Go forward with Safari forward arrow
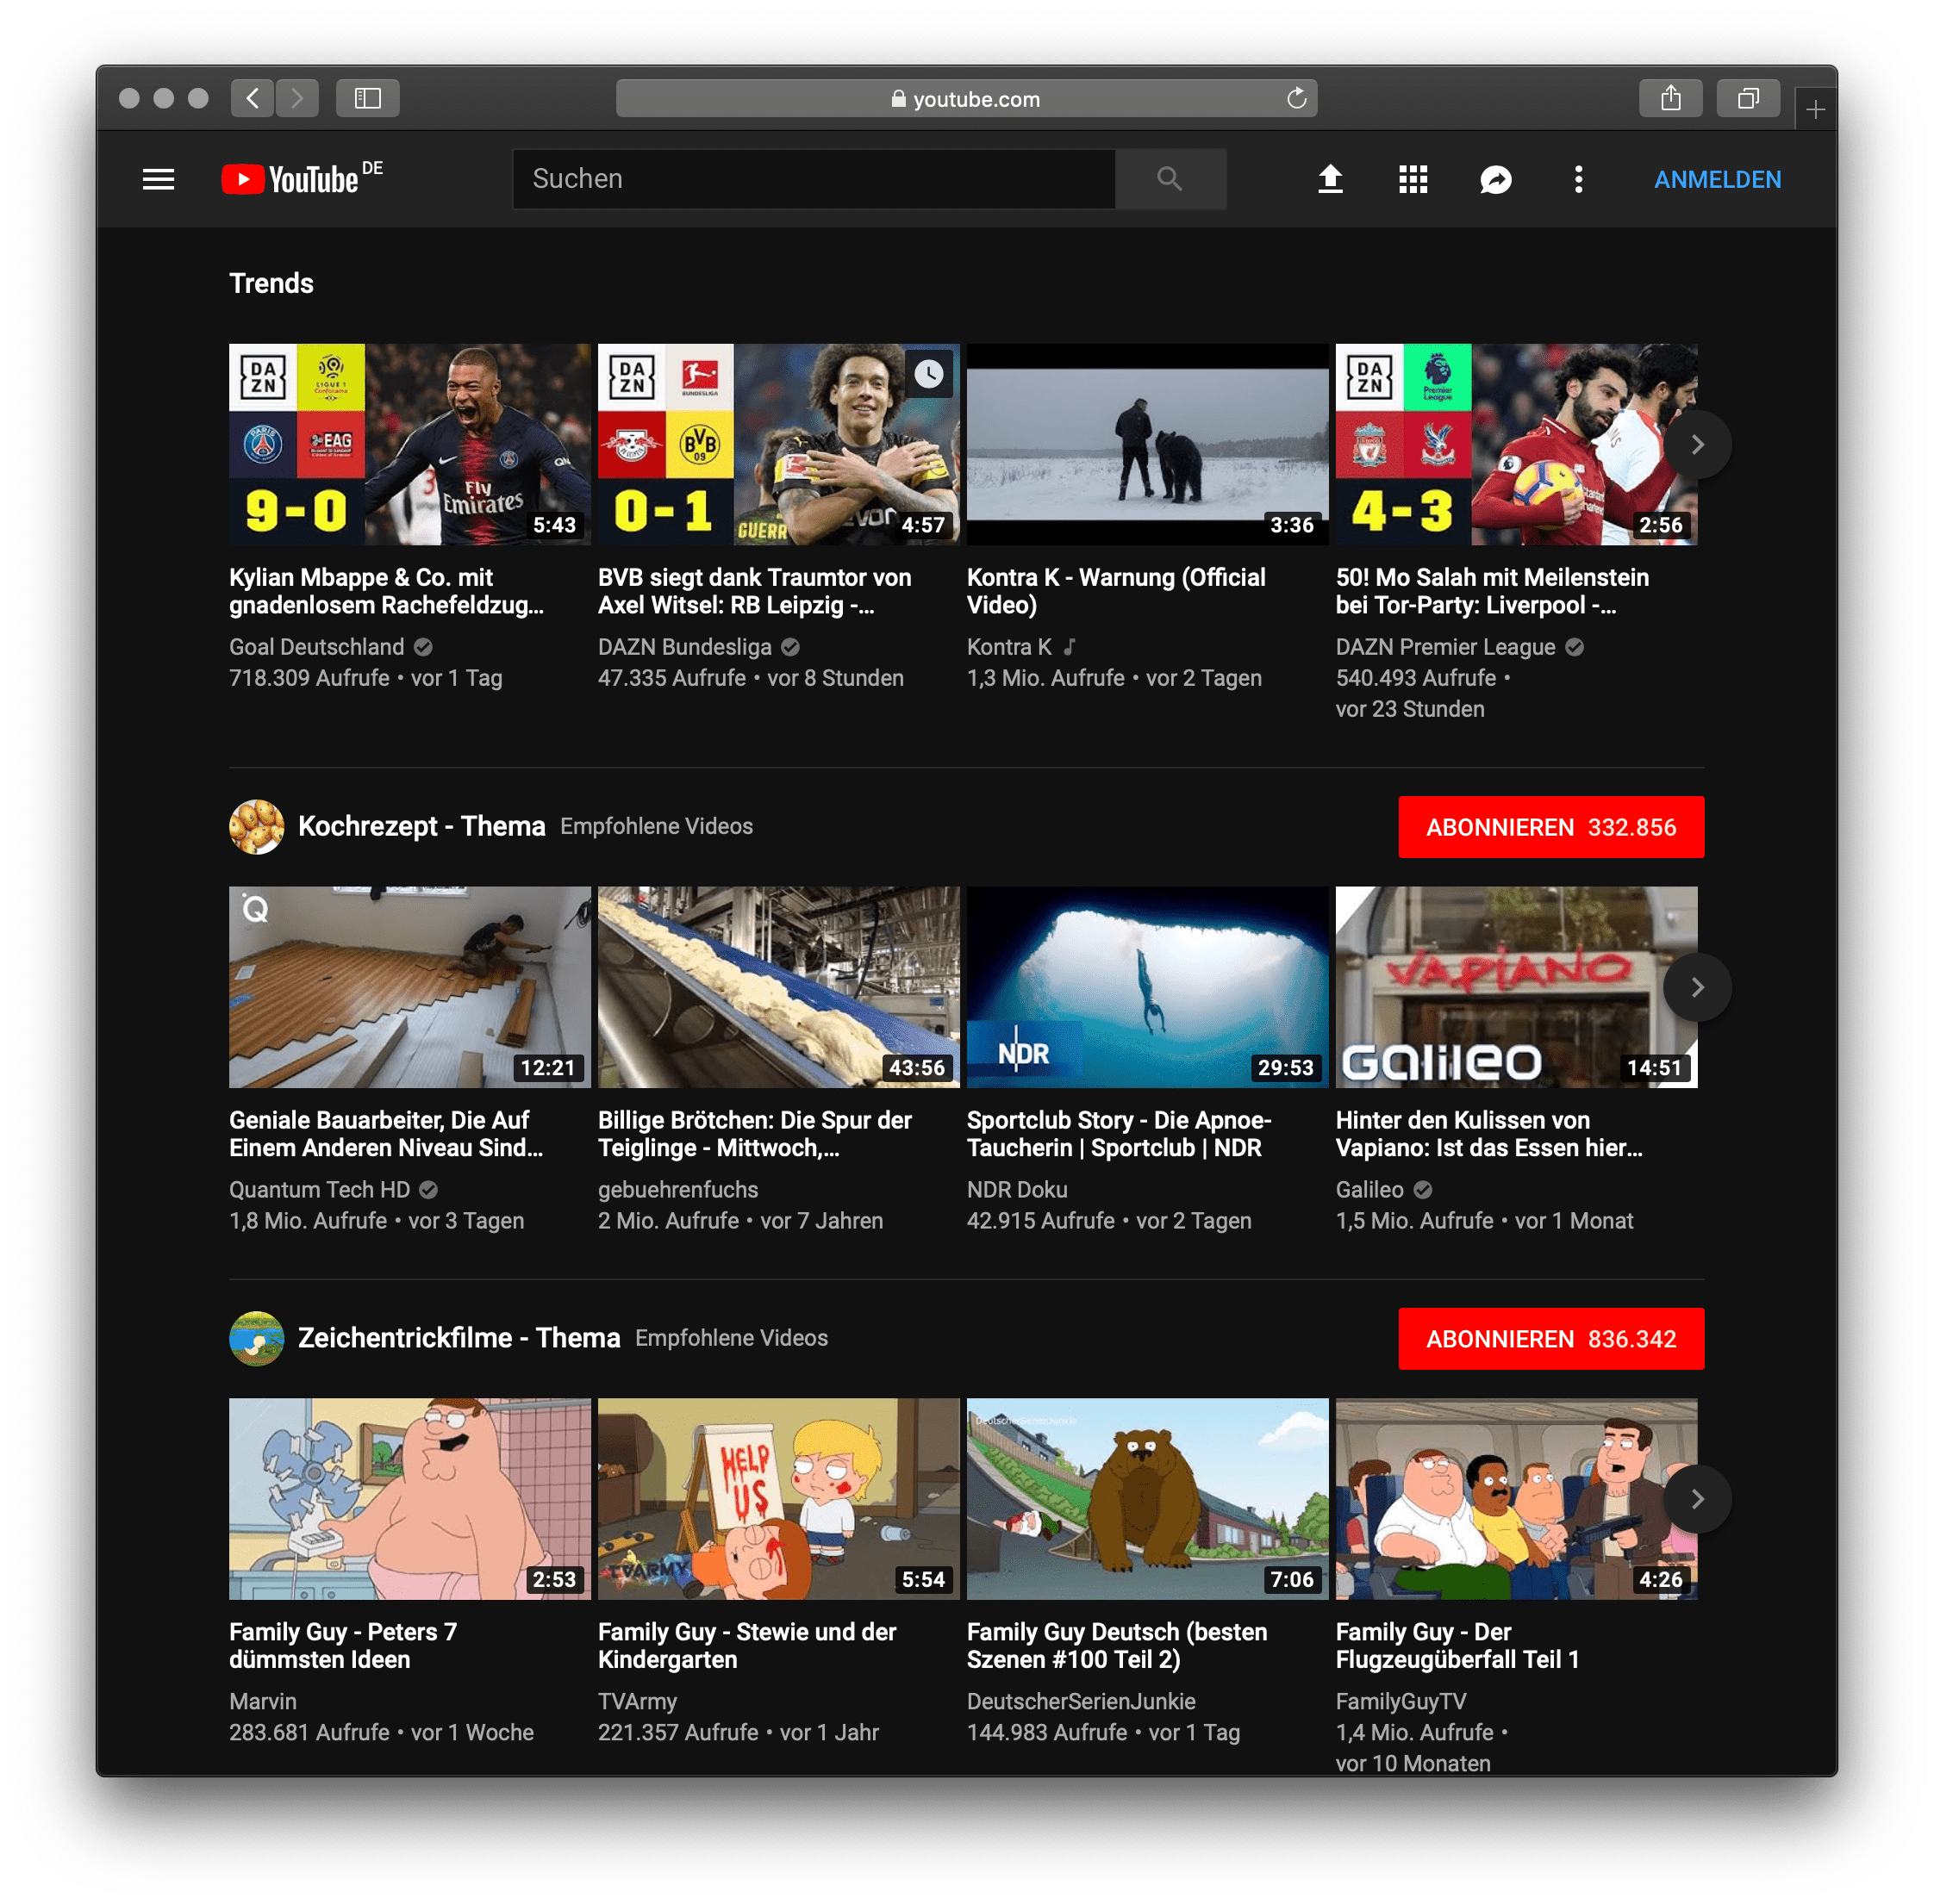 297,98
